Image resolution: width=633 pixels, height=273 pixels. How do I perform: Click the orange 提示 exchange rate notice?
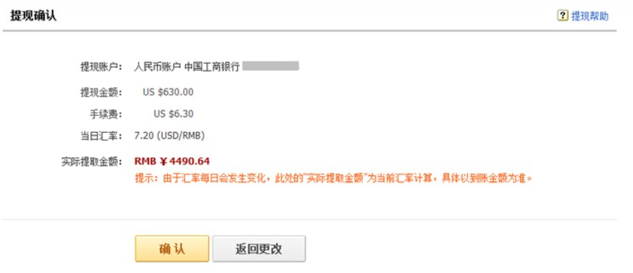tap(334, 178)
